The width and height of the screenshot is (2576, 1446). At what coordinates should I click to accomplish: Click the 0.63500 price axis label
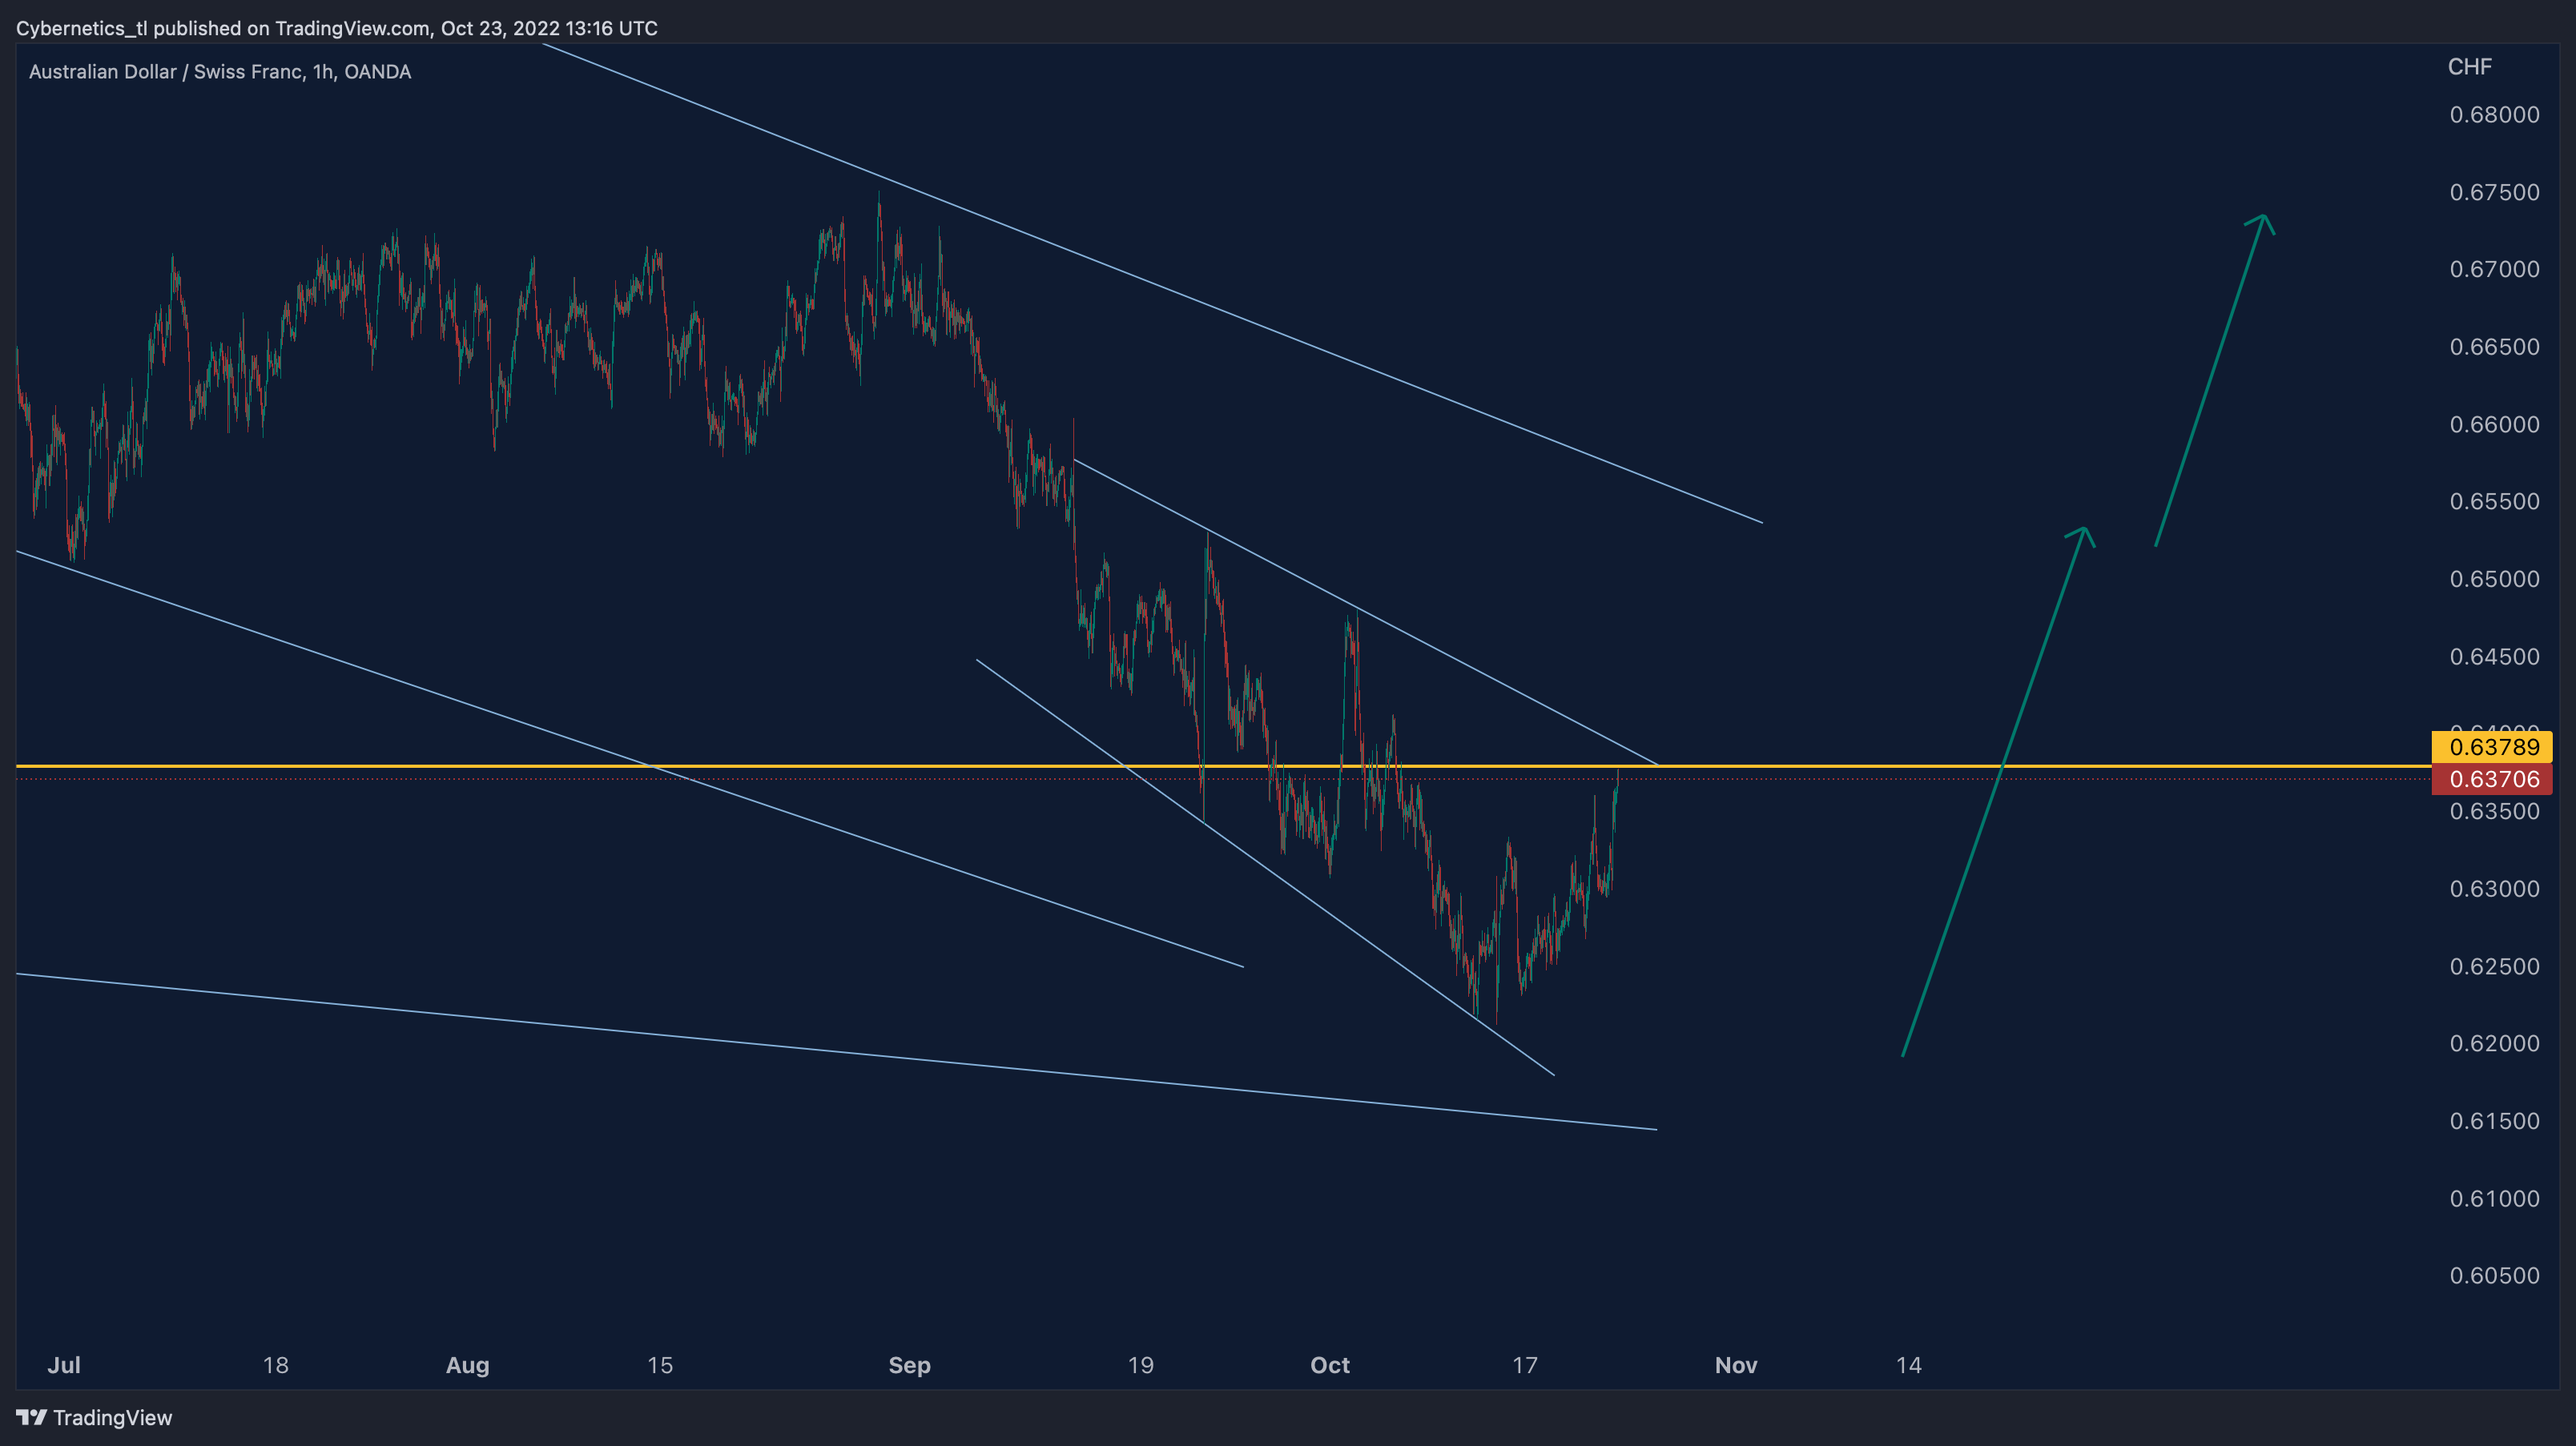point(2494,811)
